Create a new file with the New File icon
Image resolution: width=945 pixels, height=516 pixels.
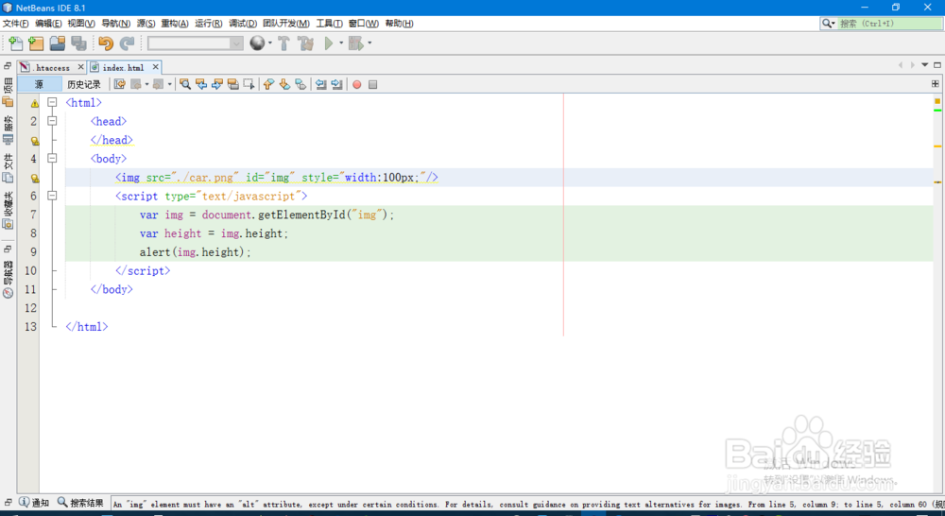(x=16, y=43)
